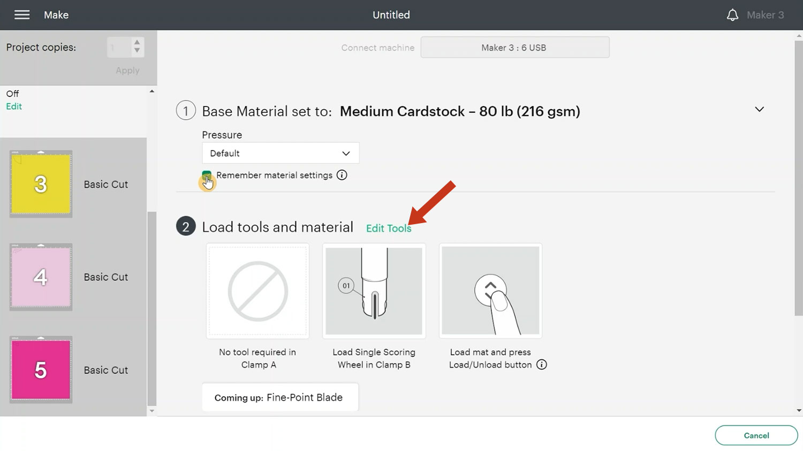Select mat 3 Basic Cut yellow thumbnail

pos(41,184)
